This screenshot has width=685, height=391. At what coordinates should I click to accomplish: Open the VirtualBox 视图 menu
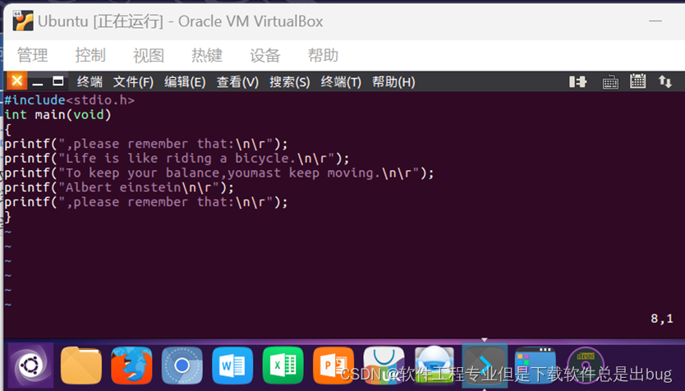click(x=149, y=56)
